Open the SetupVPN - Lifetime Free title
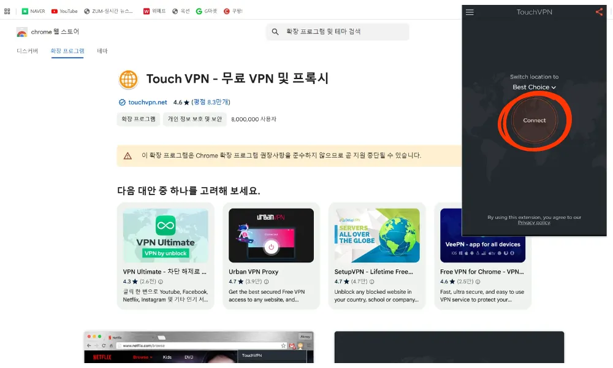The image size is (613, 368). click(373, 272)
